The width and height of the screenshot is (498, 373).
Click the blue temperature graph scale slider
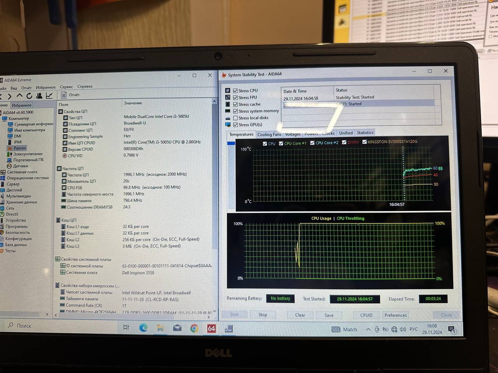click(x=231, y=143)
